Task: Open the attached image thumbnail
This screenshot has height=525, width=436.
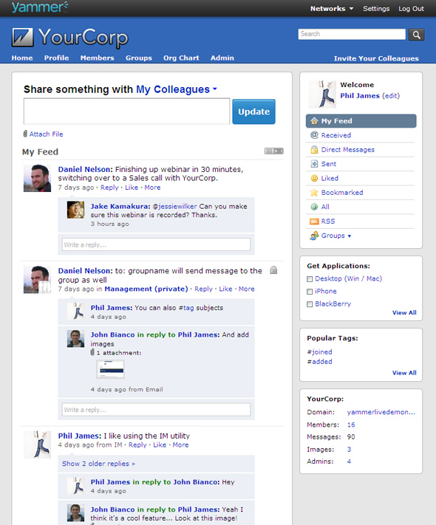Action: tap(110, 369)
